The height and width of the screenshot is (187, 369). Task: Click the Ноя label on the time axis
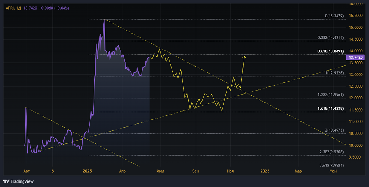(230, 171)
